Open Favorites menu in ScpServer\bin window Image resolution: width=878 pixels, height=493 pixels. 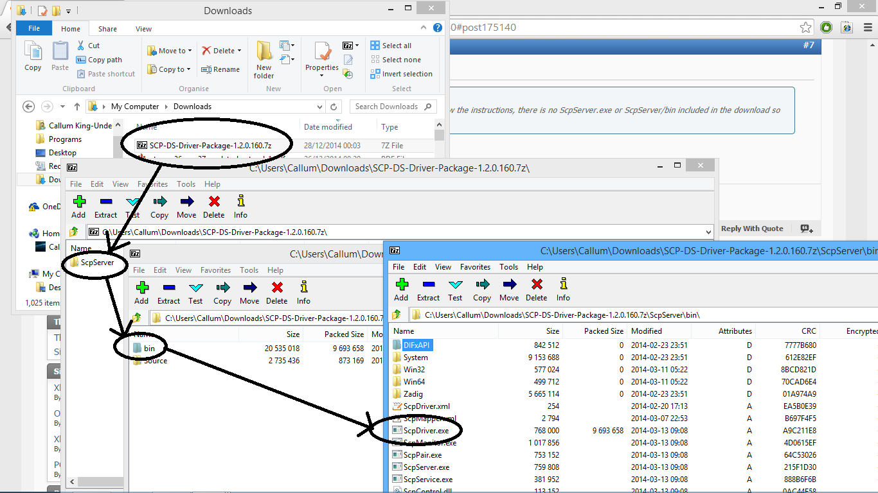point(476,267)
